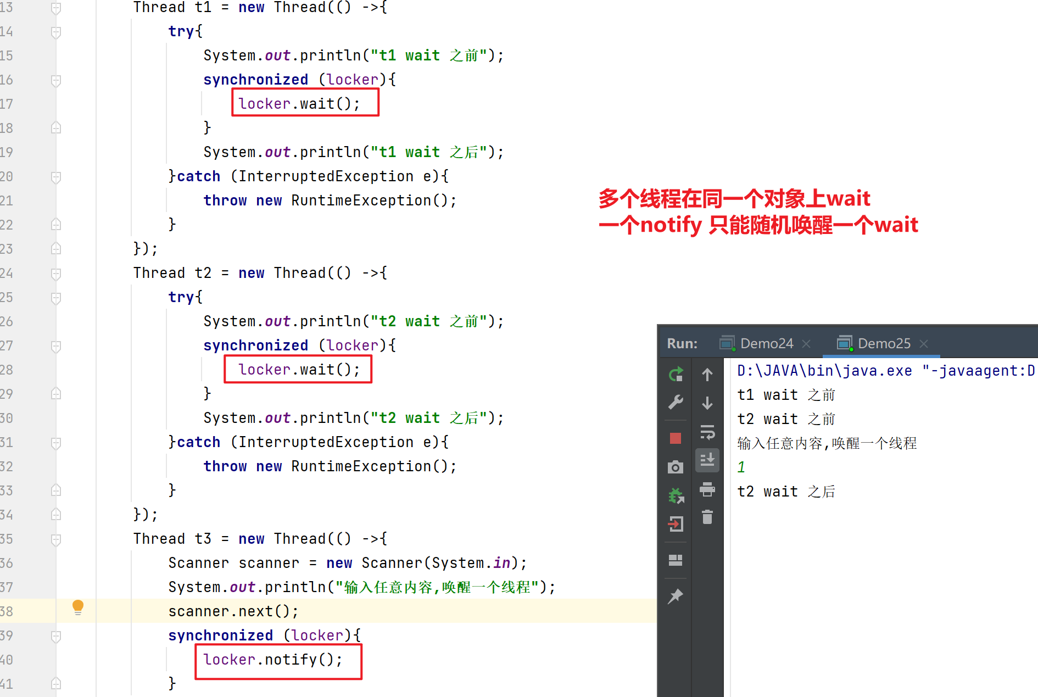Collapse the try block at line 14
This screenshot has width=1038, height=697.
(x=56, y=32)
